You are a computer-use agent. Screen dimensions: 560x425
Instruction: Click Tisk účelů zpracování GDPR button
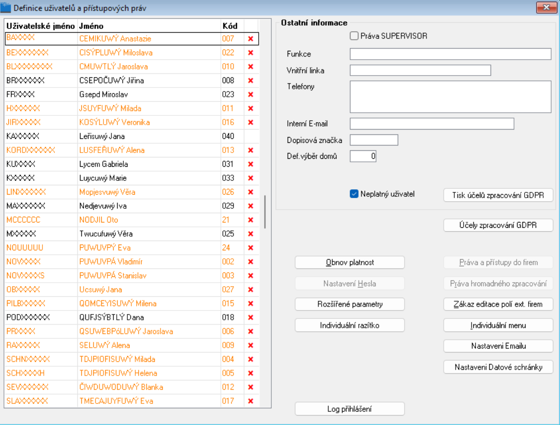click(x=498, y=195)
